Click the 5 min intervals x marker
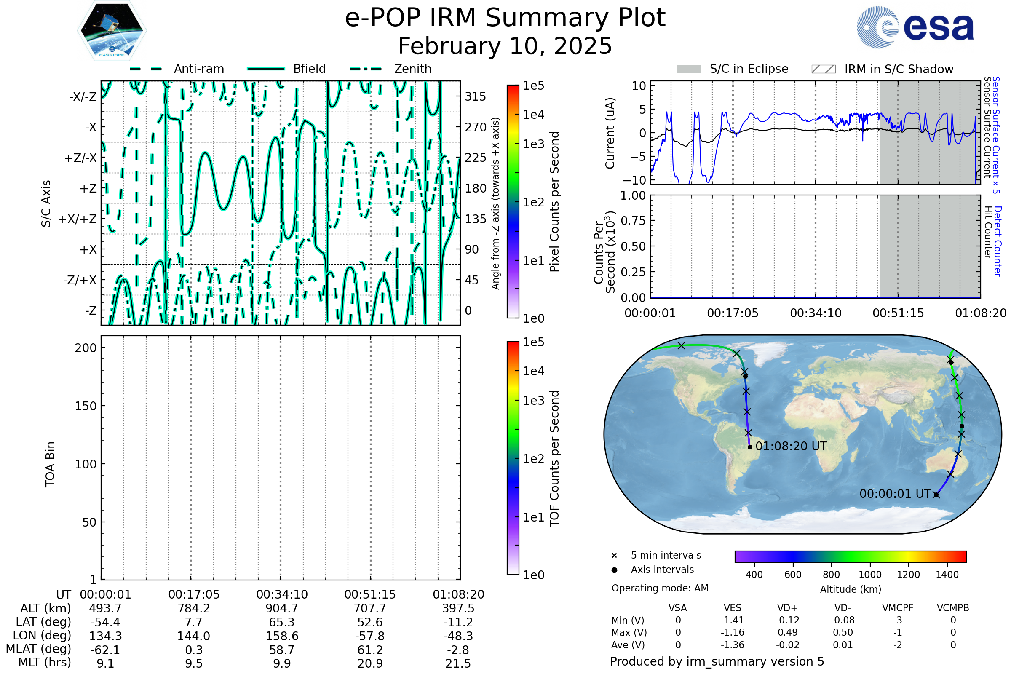 tap(614, 556)
